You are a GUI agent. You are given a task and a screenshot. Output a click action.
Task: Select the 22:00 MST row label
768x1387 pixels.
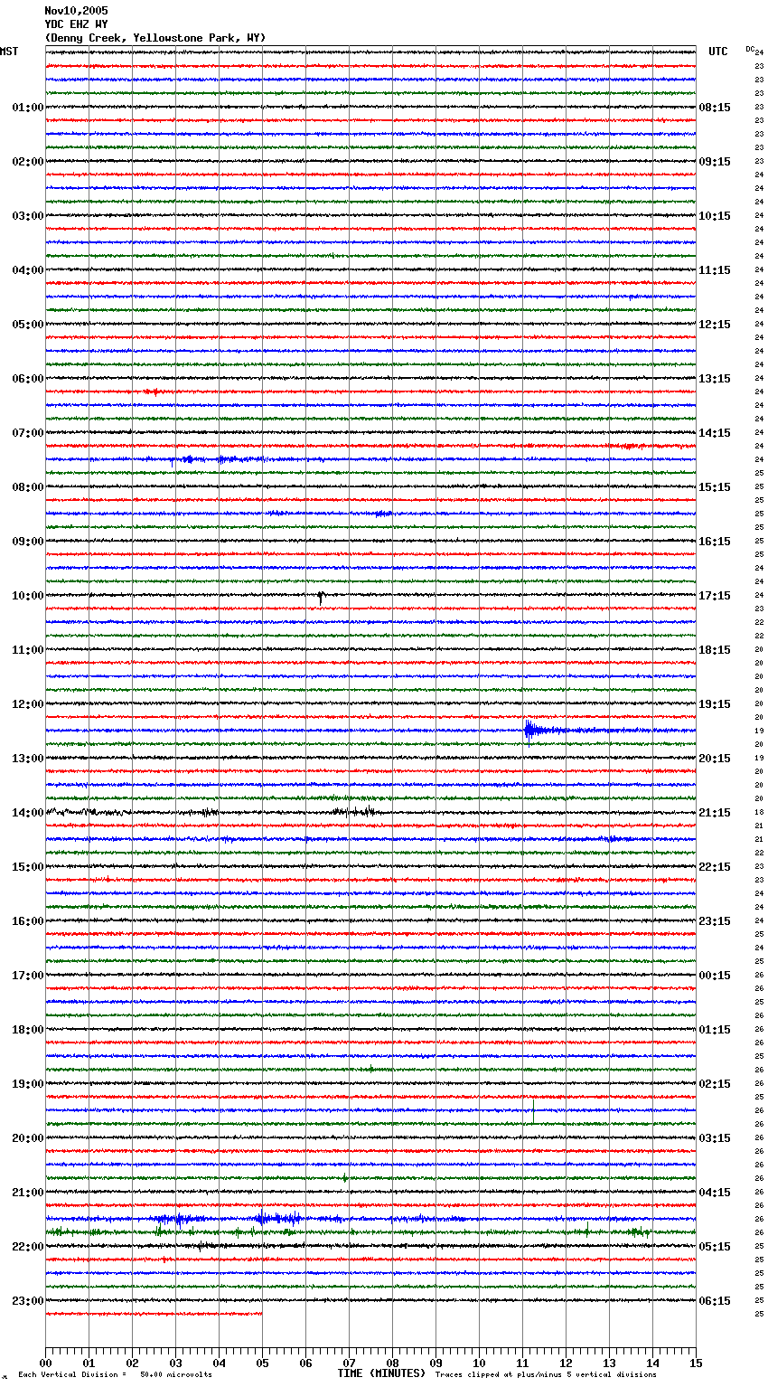click(27, 1247)
